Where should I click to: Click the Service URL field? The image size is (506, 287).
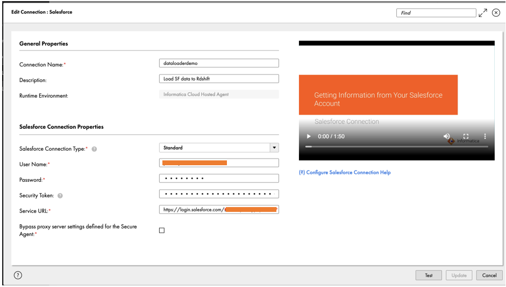coord(219,209)
